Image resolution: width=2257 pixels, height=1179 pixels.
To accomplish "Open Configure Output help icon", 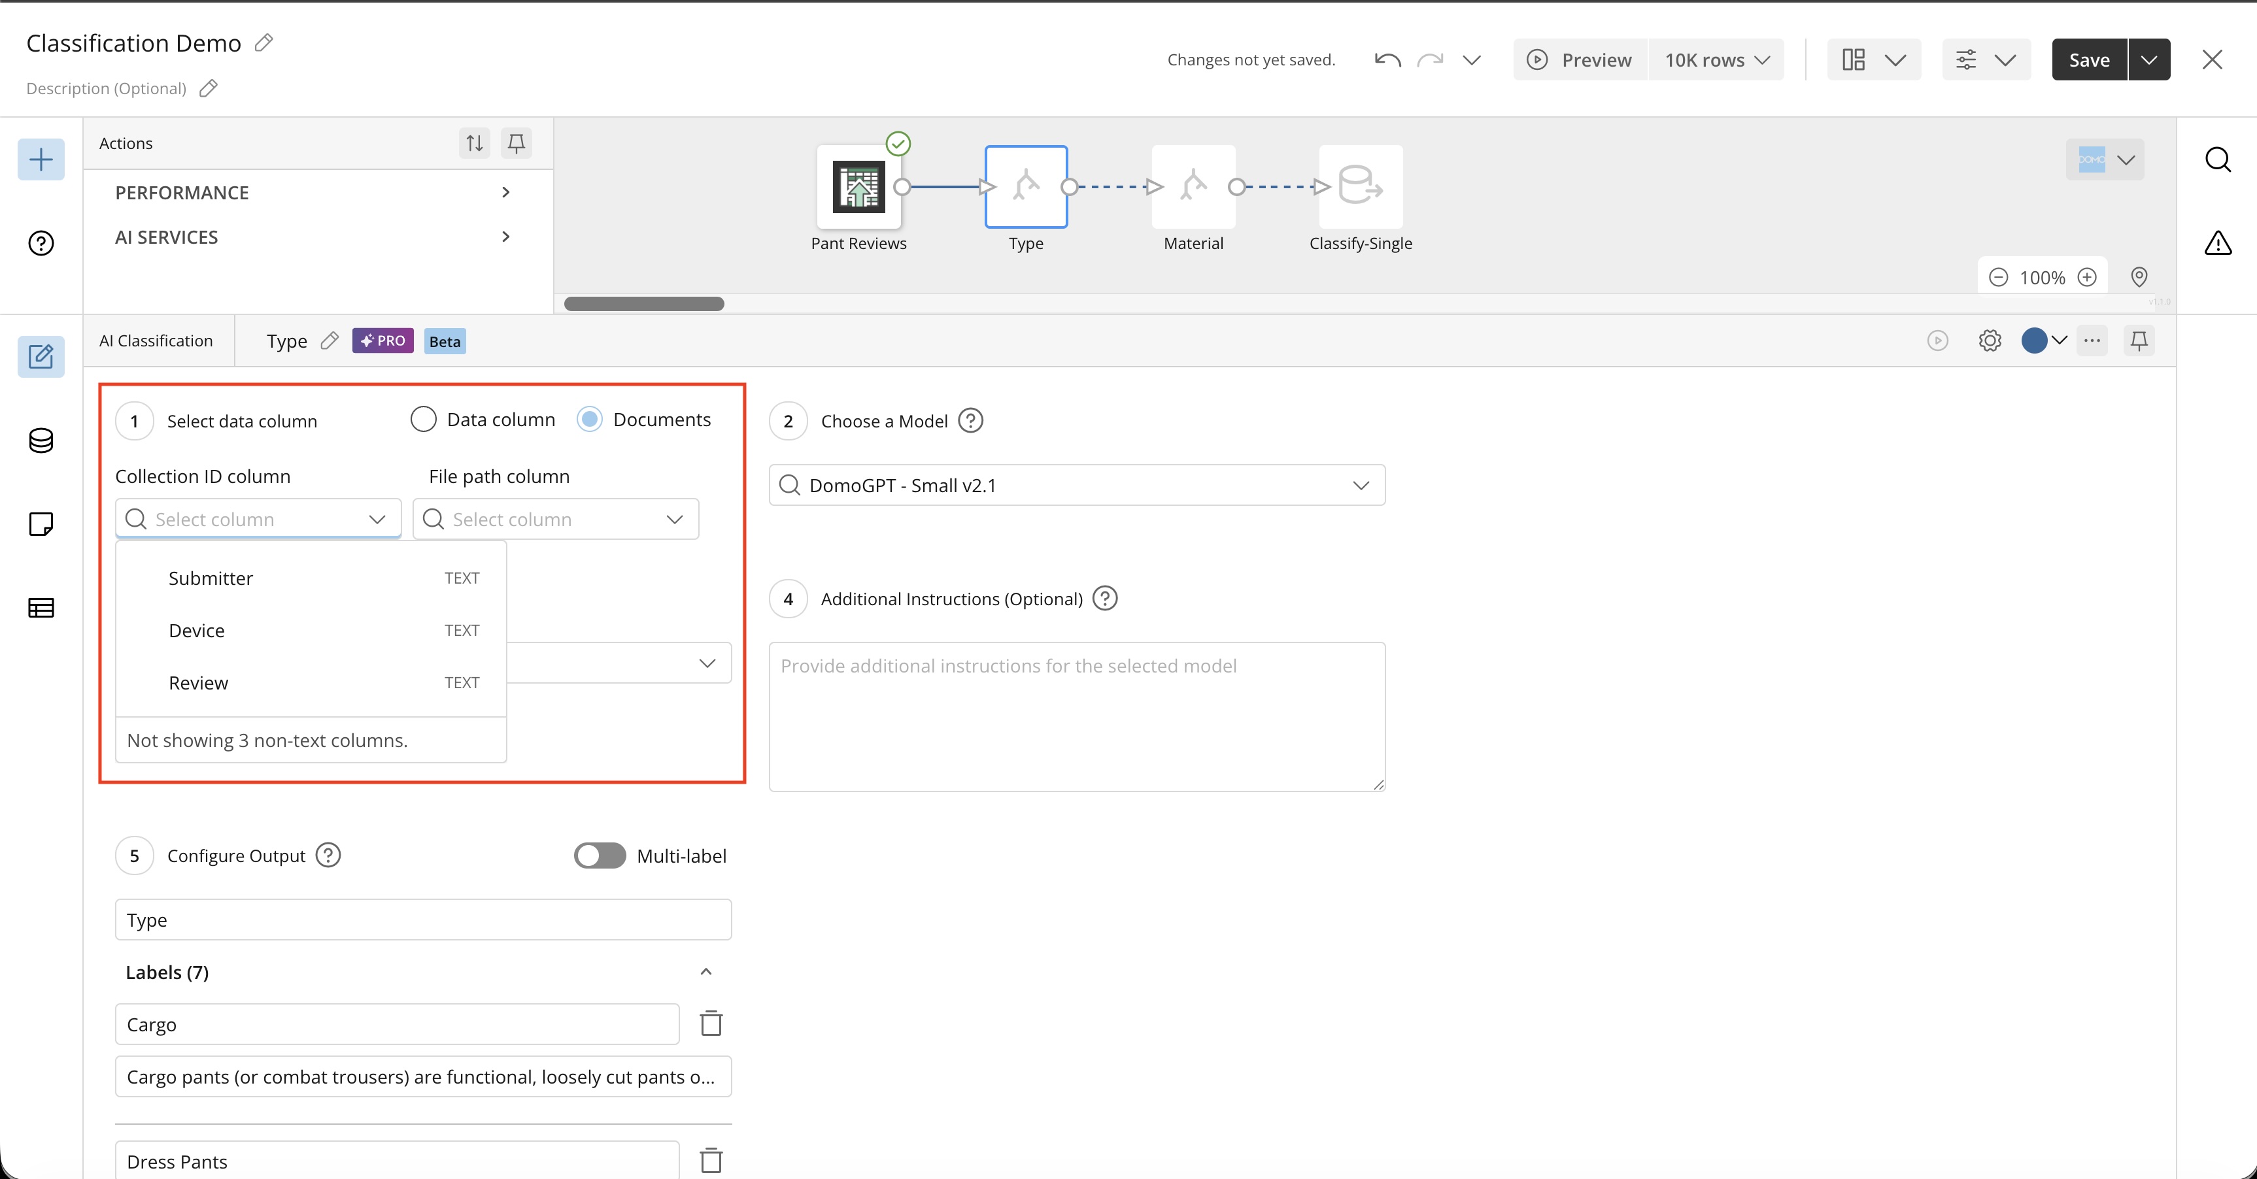I will (328, 855).
